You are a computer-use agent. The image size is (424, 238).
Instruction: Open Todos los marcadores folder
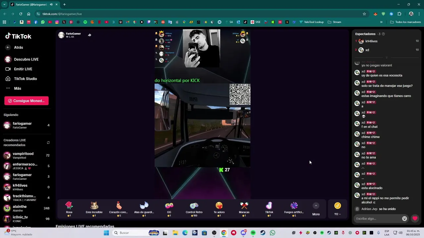pyautogui.click(x=405, y=22)
